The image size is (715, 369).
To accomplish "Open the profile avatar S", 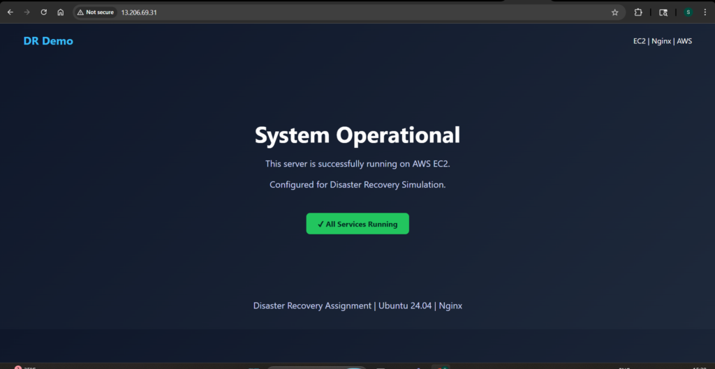I will point(688,12).
